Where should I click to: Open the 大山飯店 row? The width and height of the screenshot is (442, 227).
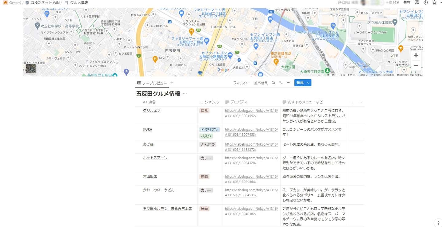coord(150,177)
